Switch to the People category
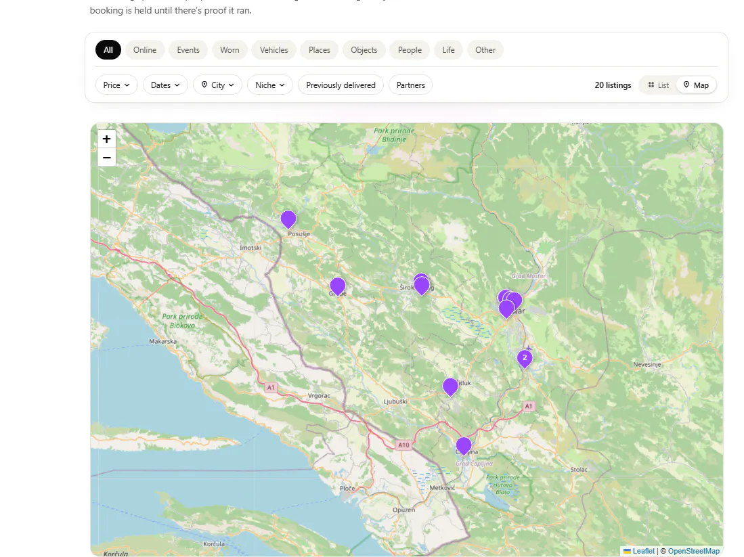 [x=410, y=50]
